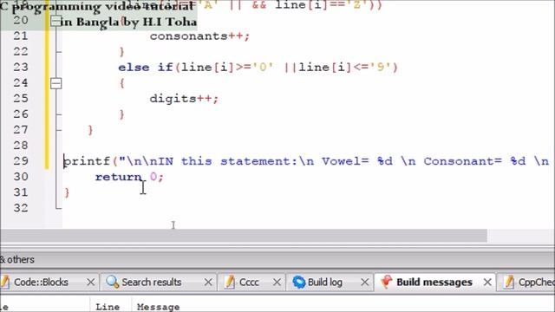Click line number 23 in the margin
This screenshot has height=312, width=555.
(x=21, y=68)
